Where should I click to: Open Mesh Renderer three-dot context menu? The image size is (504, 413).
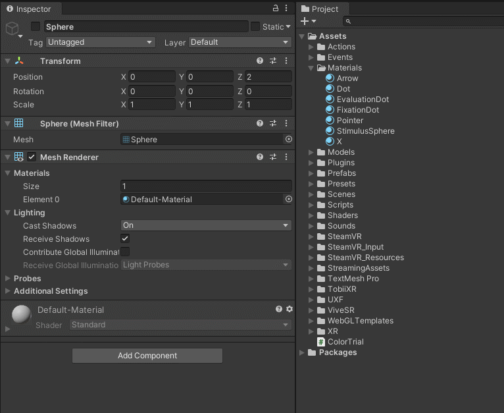287,157
